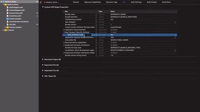Select the Supported interface orientations key row
Image resolution: width=200 pixels, height=112 pixels.
coord(77,45)
